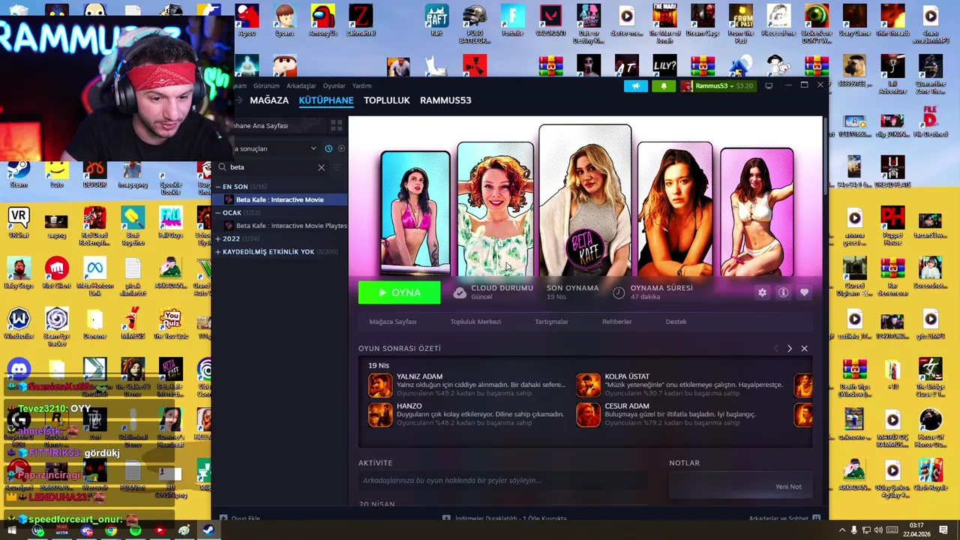Open Riot Client desktop shortcut
Screen dimensions: 960x540
57,272
